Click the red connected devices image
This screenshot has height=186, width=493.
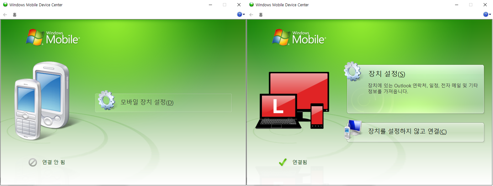point(292,100)
